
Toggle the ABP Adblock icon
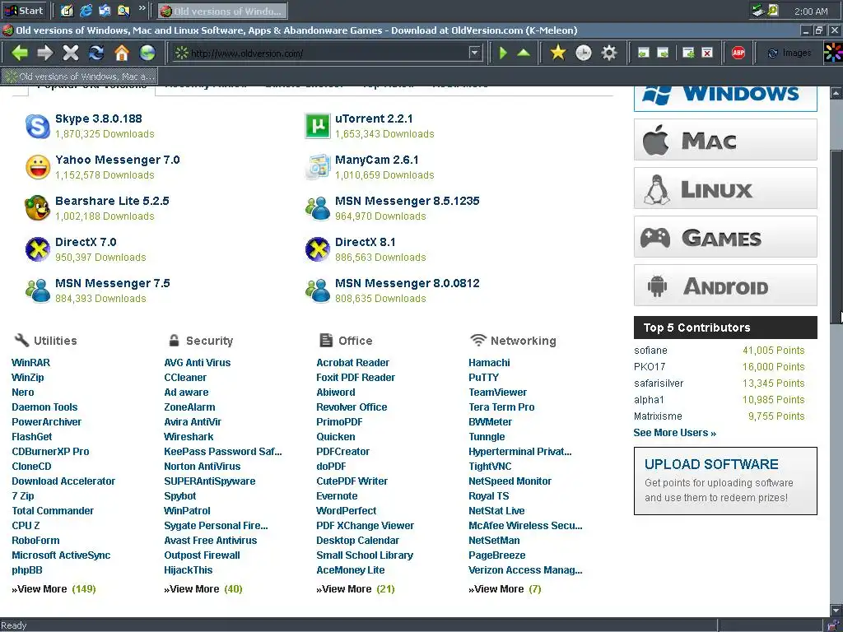coord(738,53)
